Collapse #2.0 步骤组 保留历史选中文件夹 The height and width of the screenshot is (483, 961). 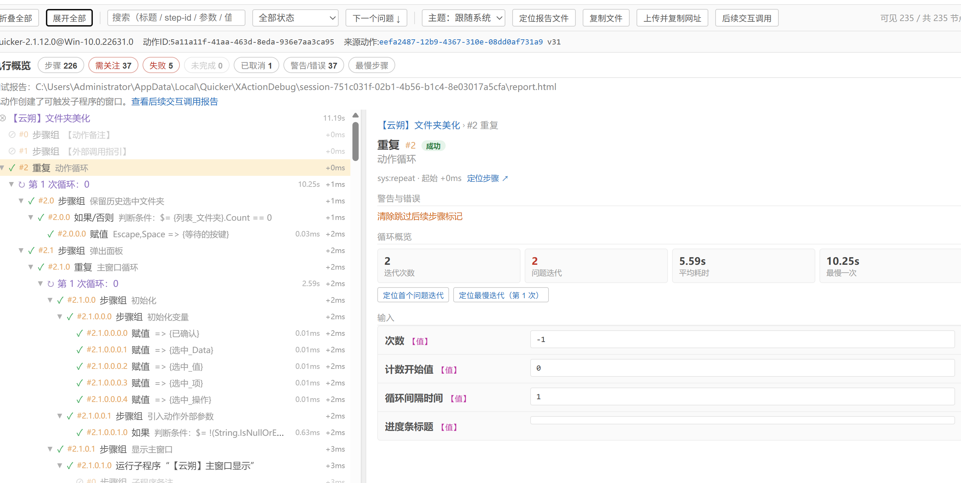(x=21, y=201)
